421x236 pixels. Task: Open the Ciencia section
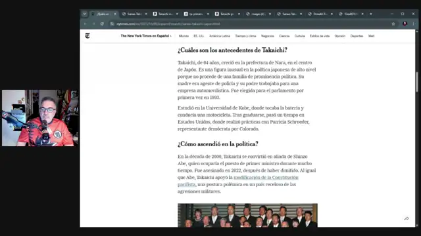[284, 36]
